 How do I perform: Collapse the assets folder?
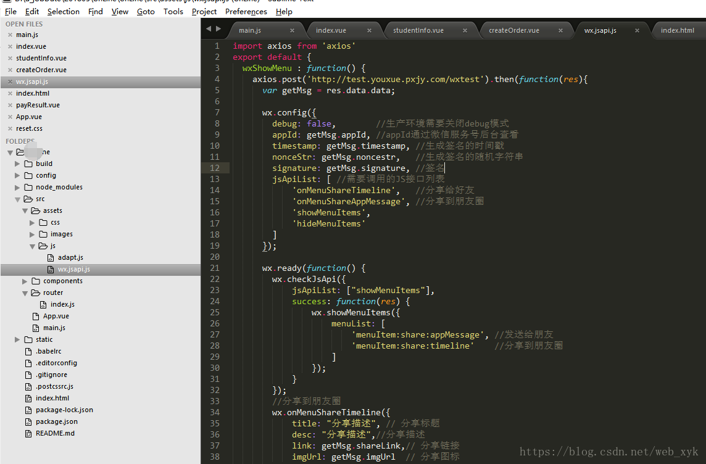[x=25, y=211]
